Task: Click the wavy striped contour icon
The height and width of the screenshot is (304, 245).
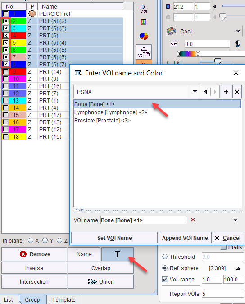Action: (144, 22)
